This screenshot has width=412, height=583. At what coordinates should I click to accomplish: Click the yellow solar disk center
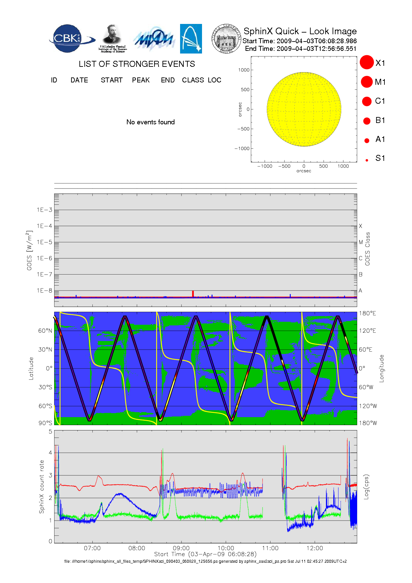pyautogui.click(x=304, y=109)
